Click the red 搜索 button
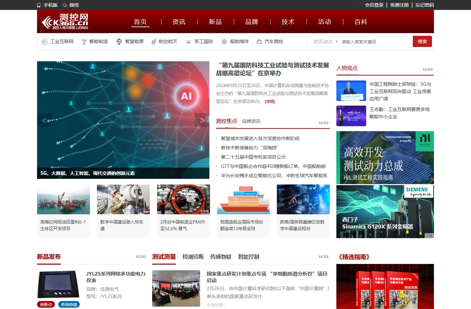The width and height of the screenshot is (471, 309). point(422,41)
